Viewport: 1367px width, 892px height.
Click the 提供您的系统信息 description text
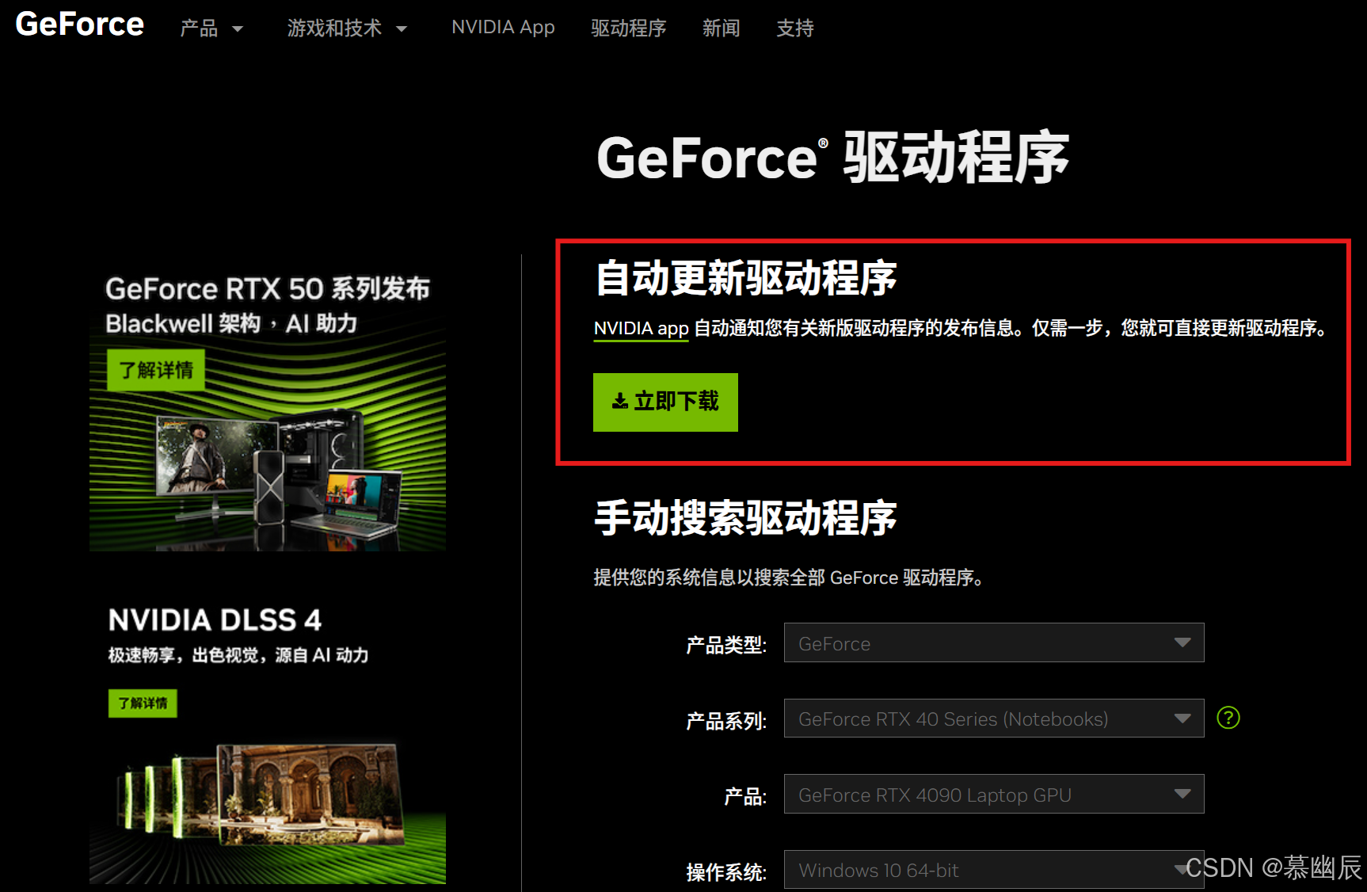pyautogui.click(x=788, y=578)
